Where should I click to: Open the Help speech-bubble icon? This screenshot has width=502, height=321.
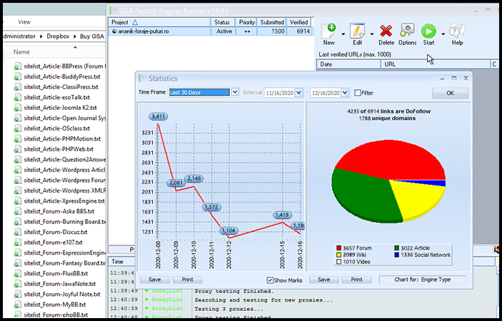click(x=457, y=31)
